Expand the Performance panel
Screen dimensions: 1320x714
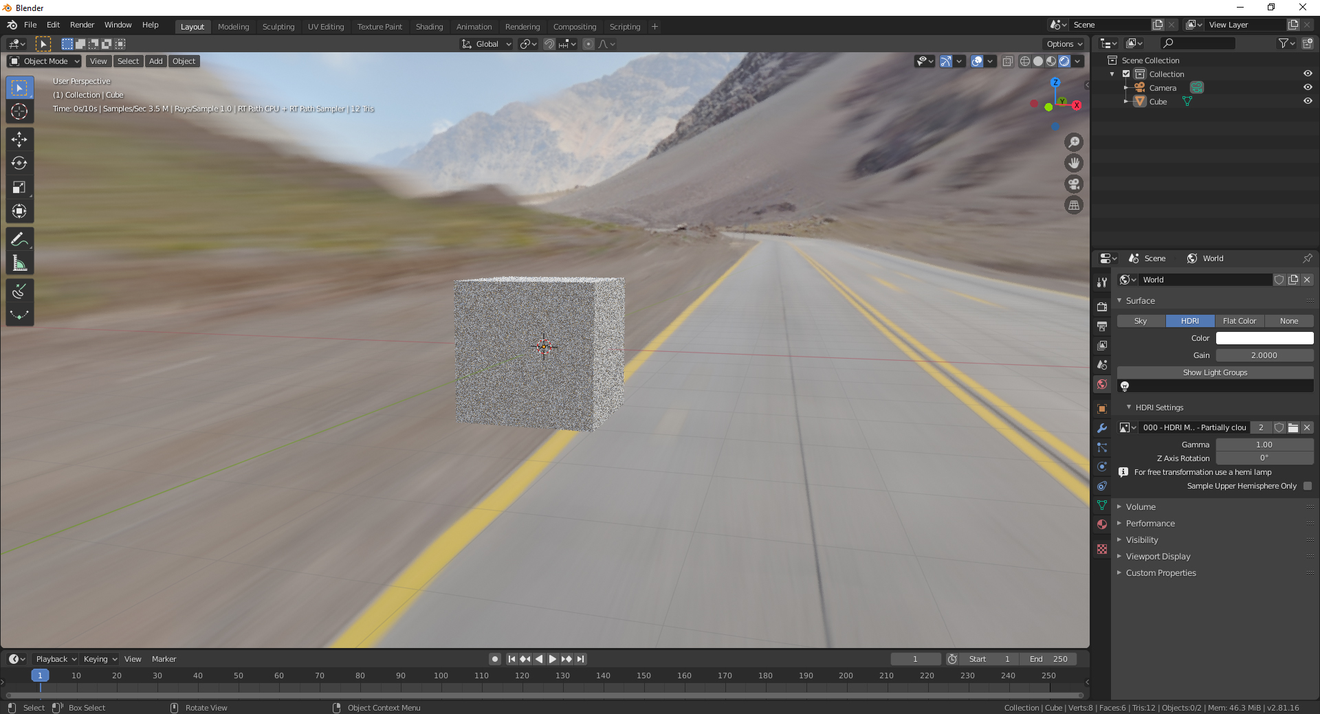[x=1150, y=524]
